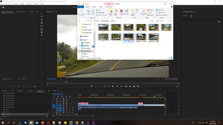The height and width of the screenshot is (125, 223).
Task: Open the Video Tools tab in Explorer
Action: point(109,7)
